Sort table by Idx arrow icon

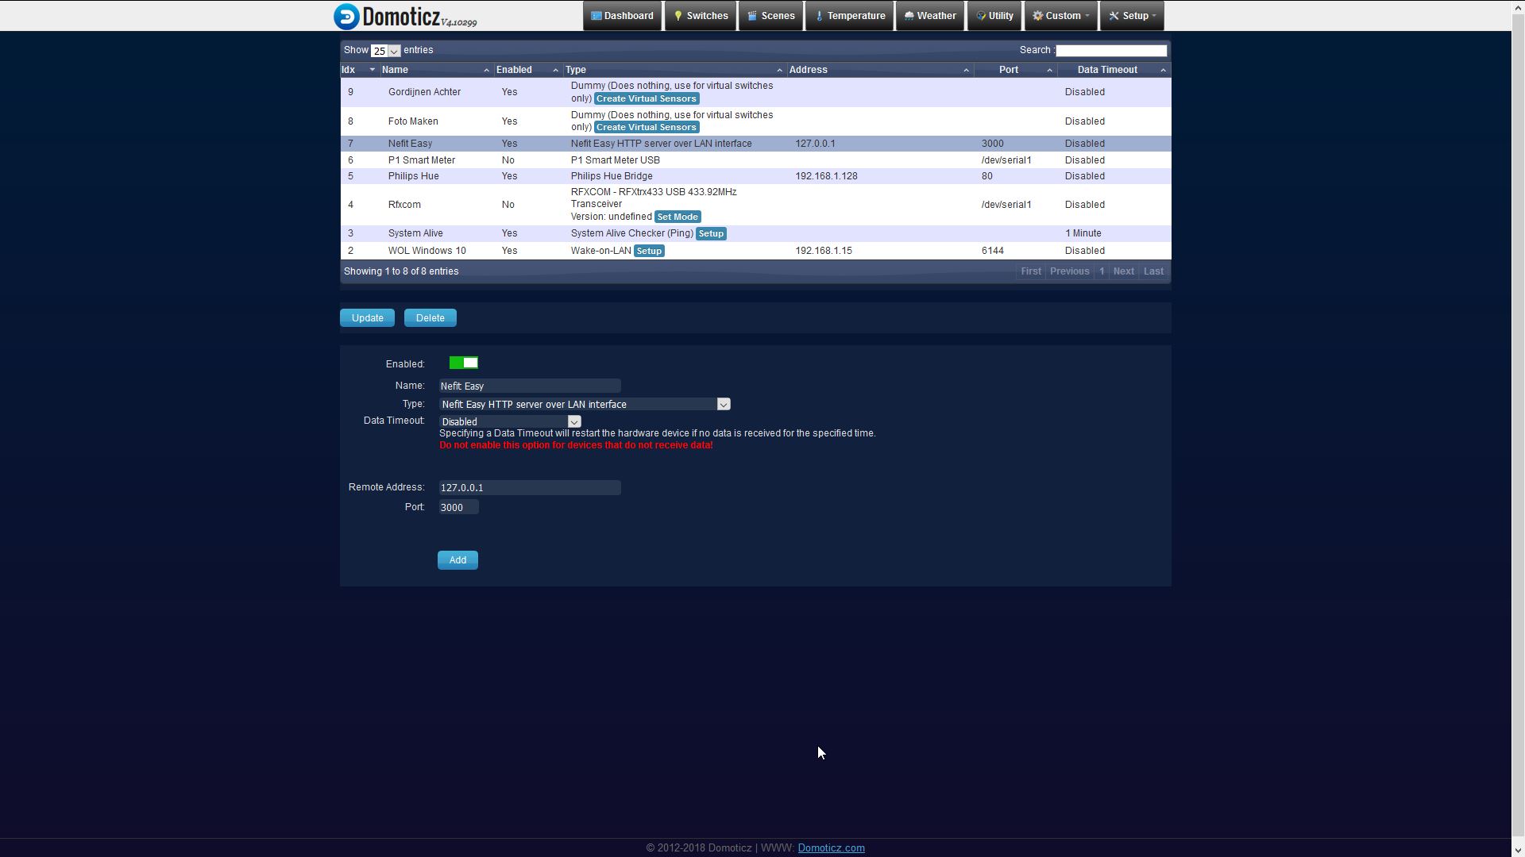[x=372, y=70]
